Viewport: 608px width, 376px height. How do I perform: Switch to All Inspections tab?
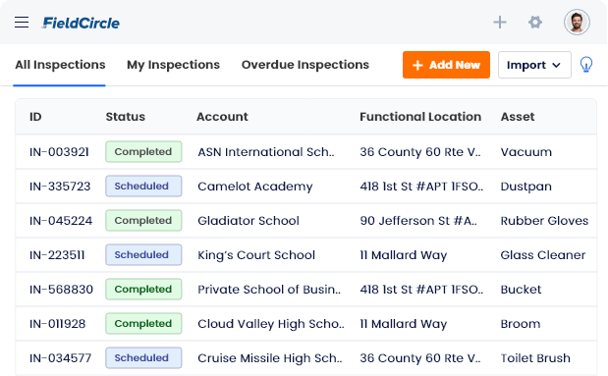pos(60,65)
